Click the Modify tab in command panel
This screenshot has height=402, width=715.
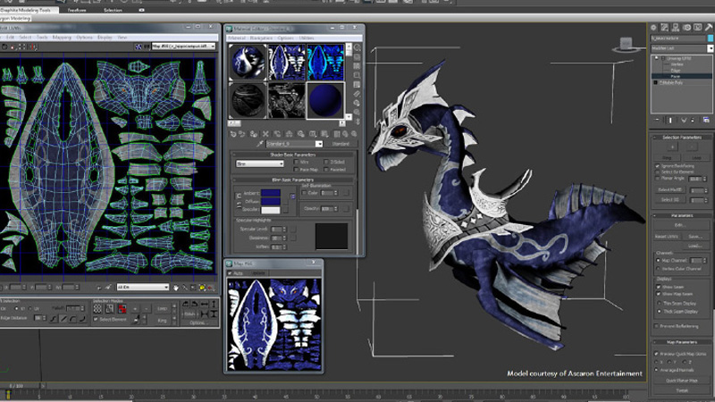tap(664, 28)
